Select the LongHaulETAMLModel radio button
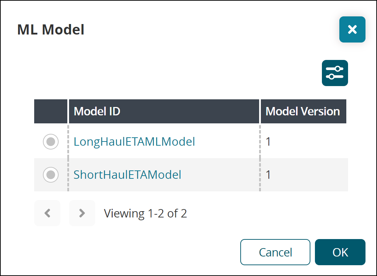 pos(51,141)
